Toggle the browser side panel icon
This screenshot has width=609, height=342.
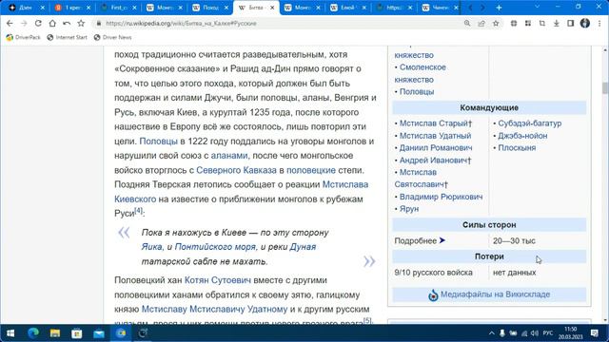click(x=571, y=23)
